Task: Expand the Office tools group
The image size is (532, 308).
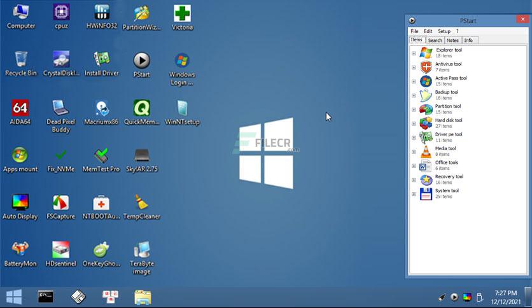Action: [414, 166]
